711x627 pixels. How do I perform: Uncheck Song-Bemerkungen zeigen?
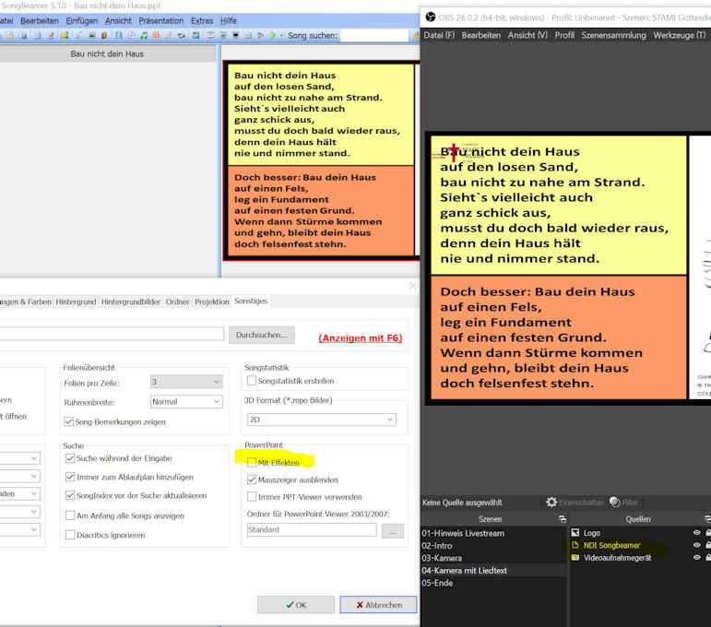[69, 421]
